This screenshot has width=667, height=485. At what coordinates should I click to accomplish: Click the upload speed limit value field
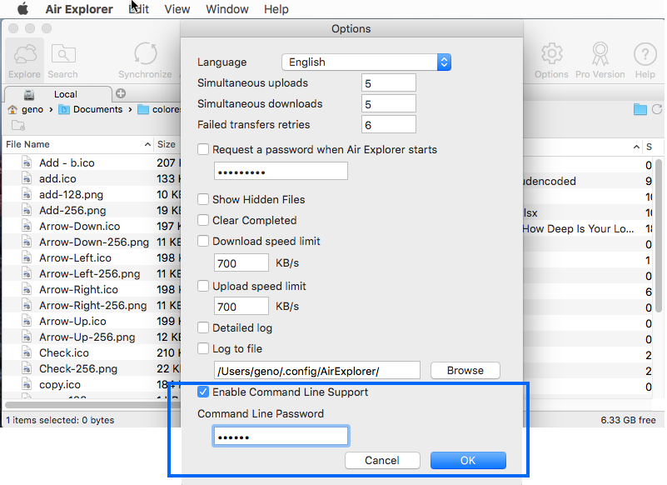coord(241,306)
